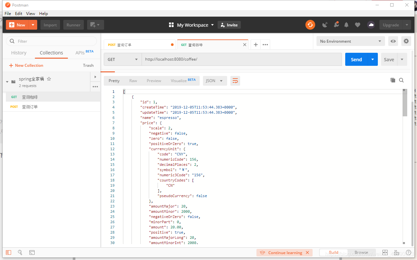Open the JSON format dropdown
This screenshot has width=417, height=260.
coord(215,81)
